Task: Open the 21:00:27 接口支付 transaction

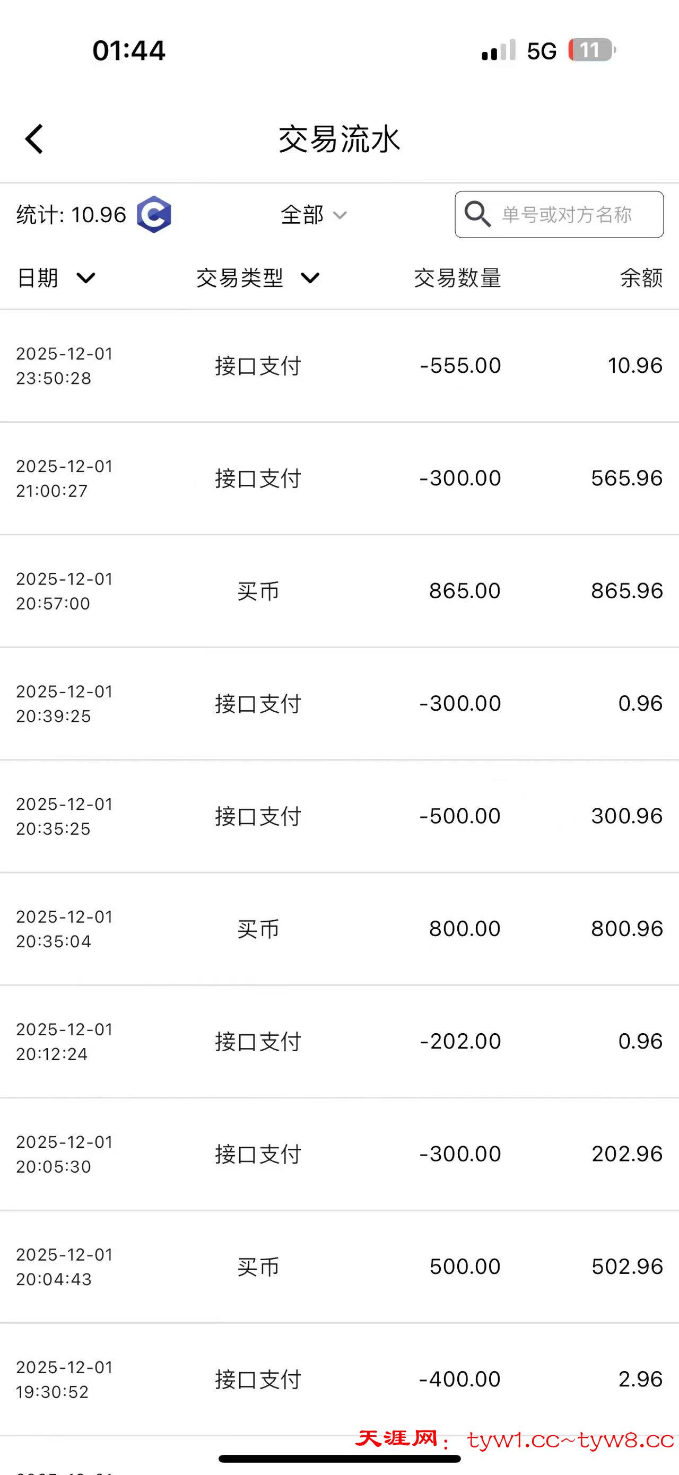Action: [x=339, y=478]
